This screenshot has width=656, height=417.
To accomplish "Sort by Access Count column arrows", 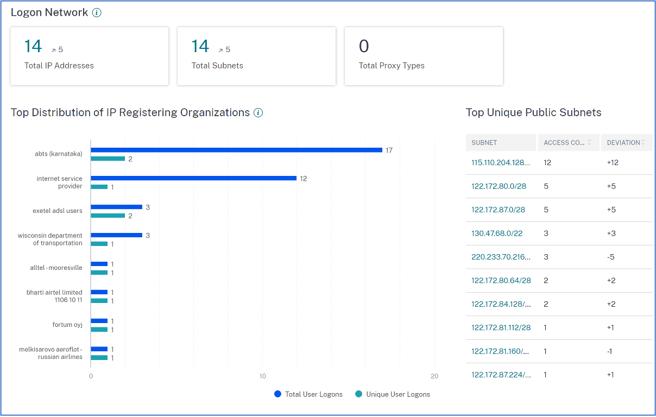I will 590,142.
